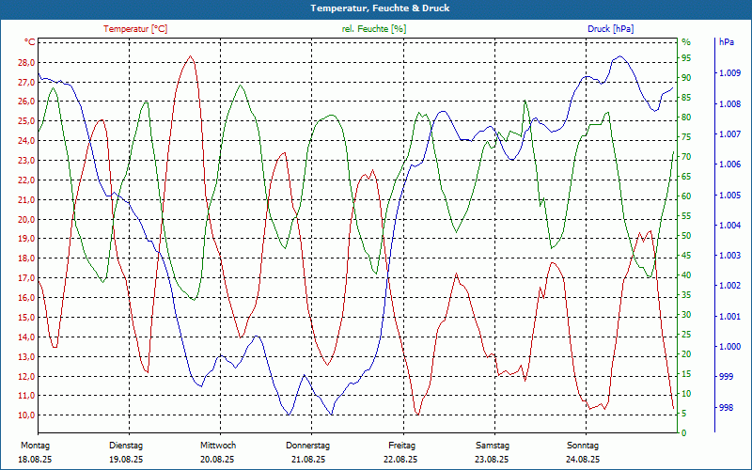Select the 1.009 pressure axis tick
This screenshot has width=752, height=470.
pos(729,73)
